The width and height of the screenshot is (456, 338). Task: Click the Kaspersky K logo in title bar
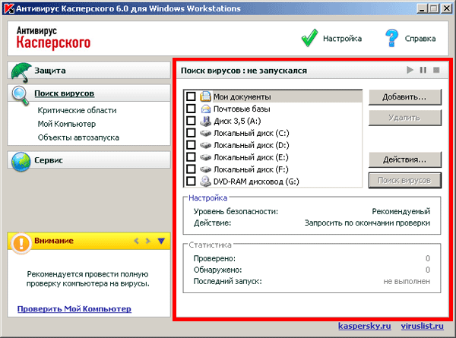pyautogui.click(x=9, y=8)
